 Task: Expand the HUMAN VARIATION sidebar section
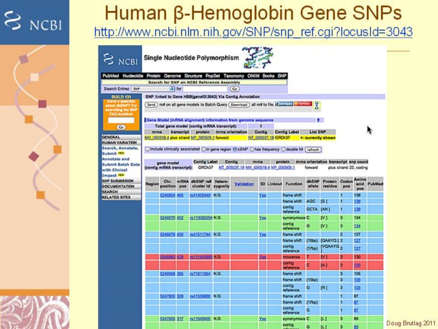tap(119, 143)
